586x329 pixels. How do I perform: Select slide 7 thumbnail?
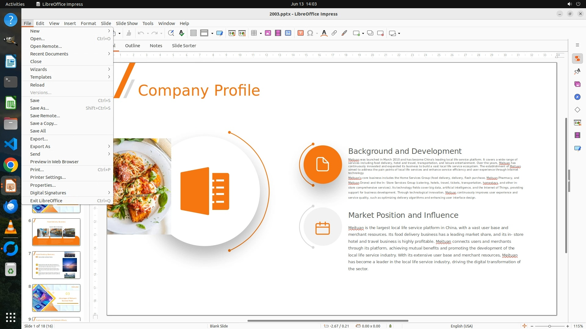pos(56,265)
